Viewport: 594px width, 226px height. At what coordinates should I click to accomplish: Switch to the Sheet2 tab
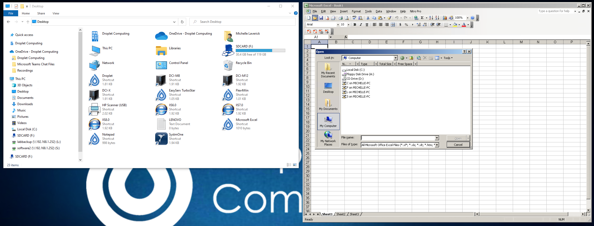coord(341,214)
